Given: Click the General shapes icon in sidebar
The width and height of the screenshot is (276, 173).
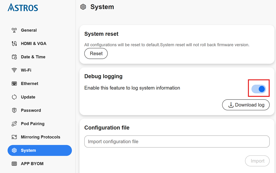Looking at the screenshot, I should [14, 30].
